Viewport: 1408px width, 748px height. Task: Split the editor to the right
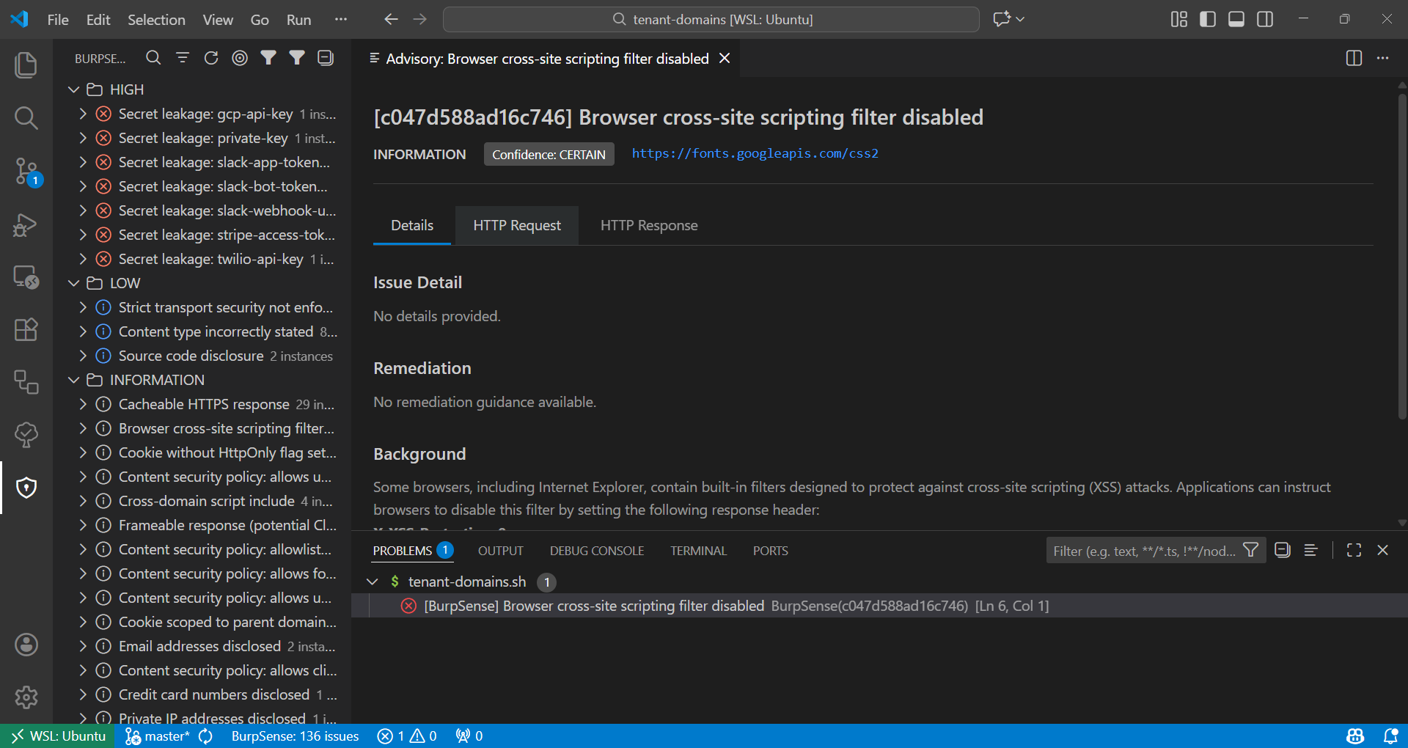click(1354, 58)
